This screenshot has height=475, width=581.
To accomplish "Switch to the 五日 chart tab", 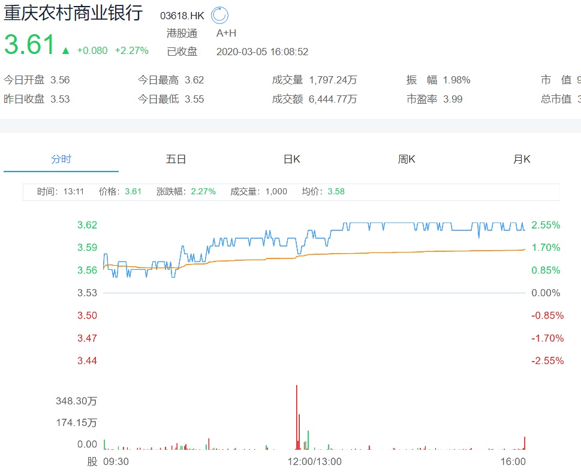I will click(176, 159).
